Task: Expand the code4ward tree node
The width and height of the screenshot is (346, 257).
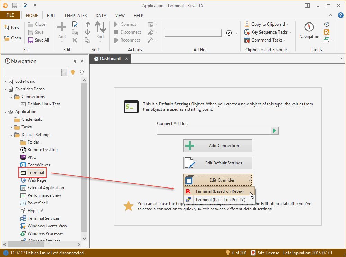Action: [5, 81]
